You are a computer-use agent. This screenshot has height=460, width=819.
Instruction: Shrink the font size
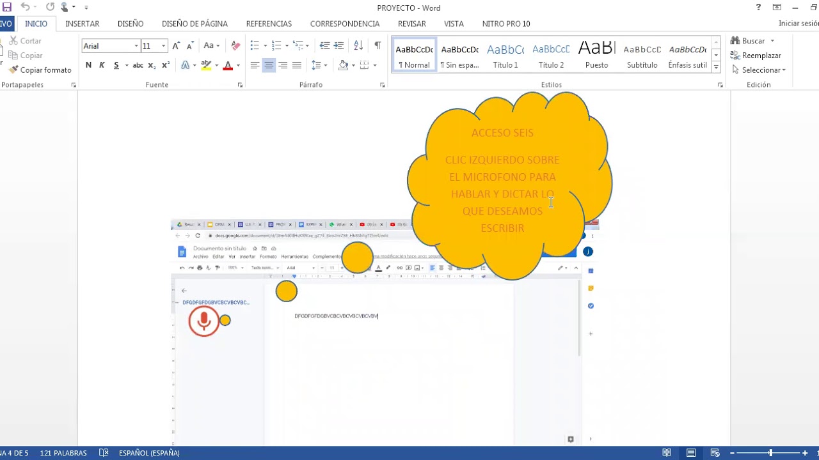(x=190, y=46)
